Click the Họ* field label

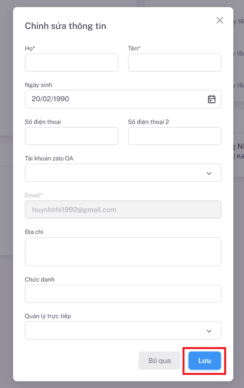point(30,48)
